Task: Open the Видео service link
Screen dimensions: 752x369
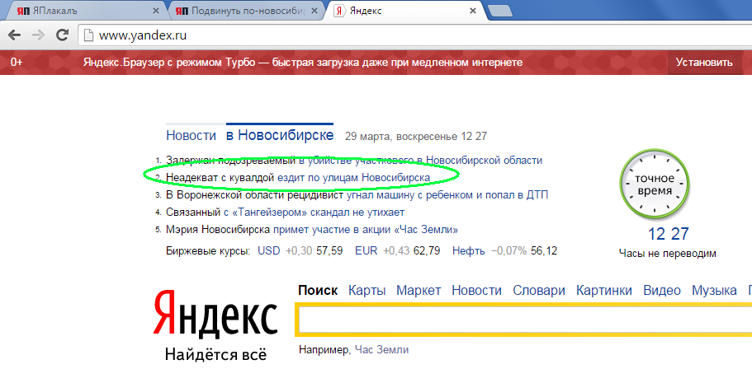Action: point(662,291)
